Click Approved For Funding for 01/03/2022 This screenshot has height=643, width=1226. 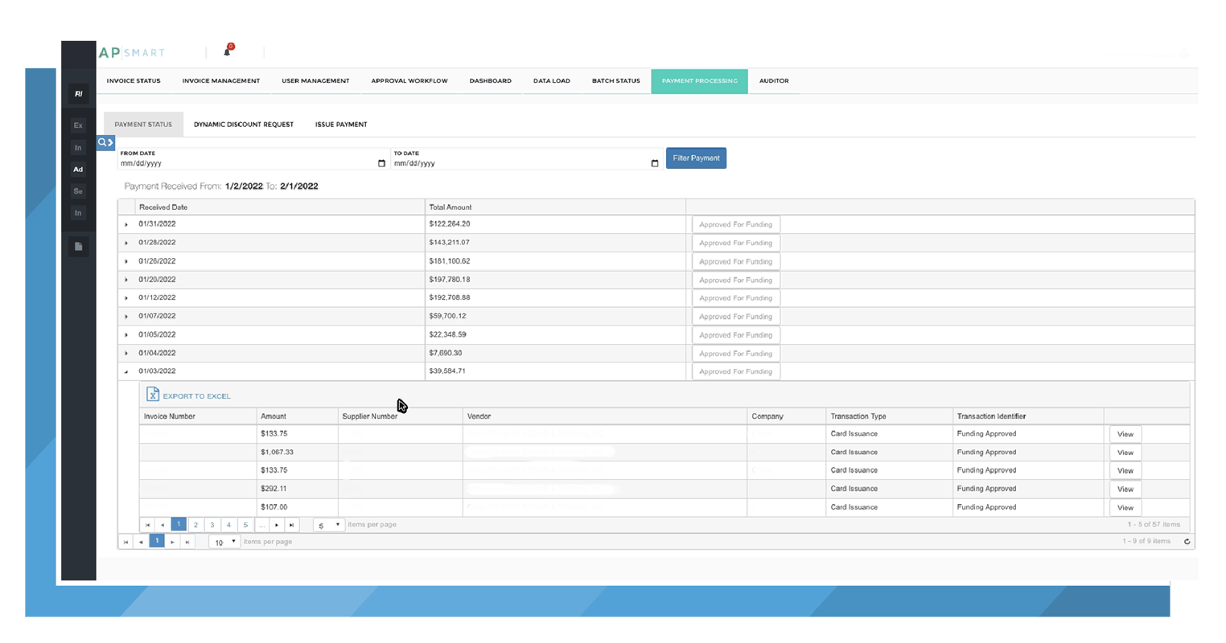735,371
